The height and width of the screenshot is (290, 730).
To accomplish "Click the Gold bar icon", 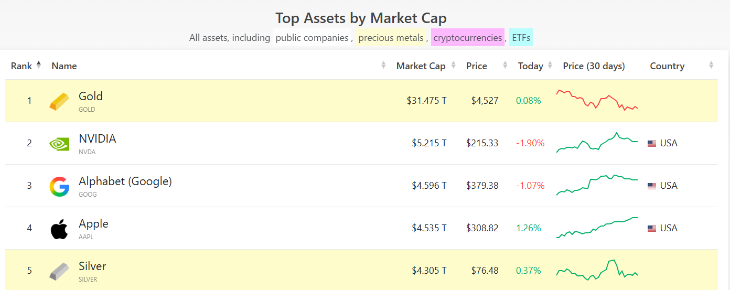I will pos(59,101).
